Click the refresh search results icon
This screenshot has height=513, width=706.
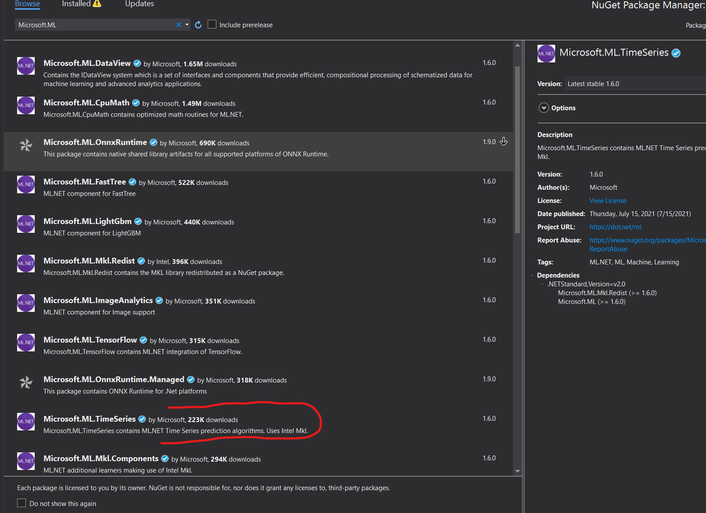coord(198,25)
